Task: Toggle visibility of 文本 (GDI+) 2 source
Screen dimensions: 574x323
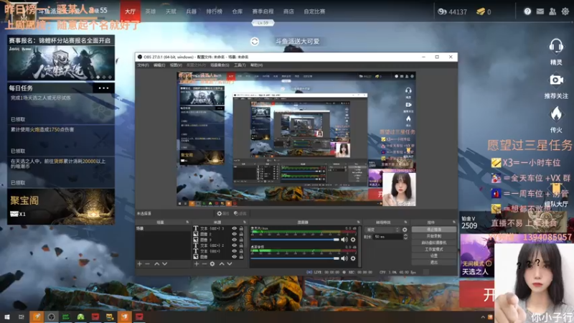Action: (235, 245)
